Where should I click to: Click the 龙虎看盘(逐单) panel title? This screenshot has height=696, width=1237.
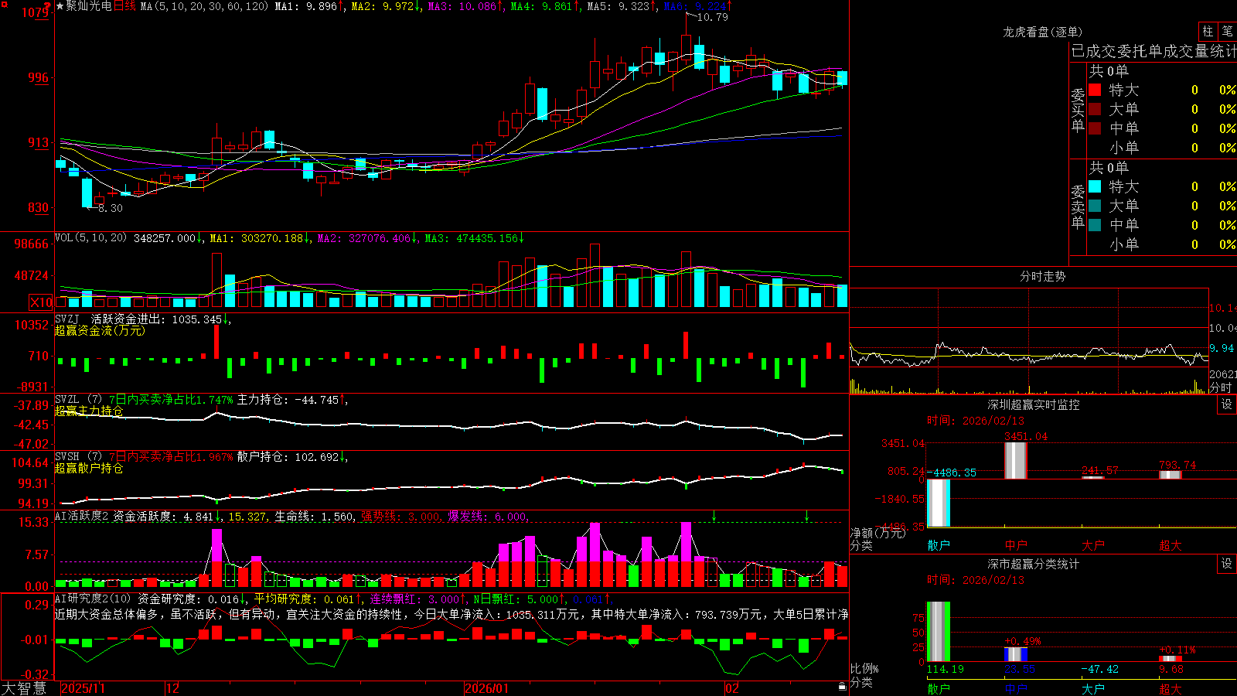(1042, 32)
